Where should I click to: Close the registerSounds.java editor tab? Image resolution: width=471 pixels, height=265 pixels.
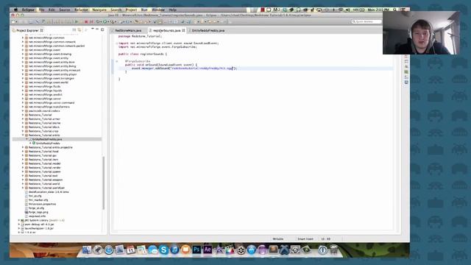[x=183, y=30]
